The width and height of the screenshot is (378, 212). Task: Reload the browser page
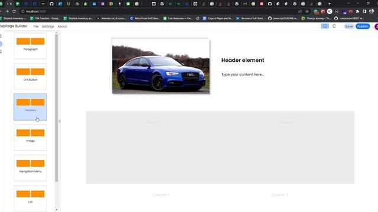14,11
